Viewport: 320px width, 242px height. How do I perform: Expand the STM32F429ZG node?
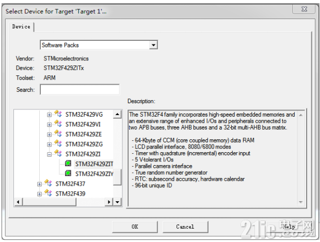pyautogui.click(x=49, y=144)
